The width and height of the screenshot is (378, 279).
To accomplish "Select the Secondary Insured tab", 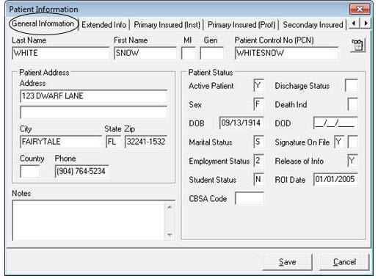I will [313, 25].
